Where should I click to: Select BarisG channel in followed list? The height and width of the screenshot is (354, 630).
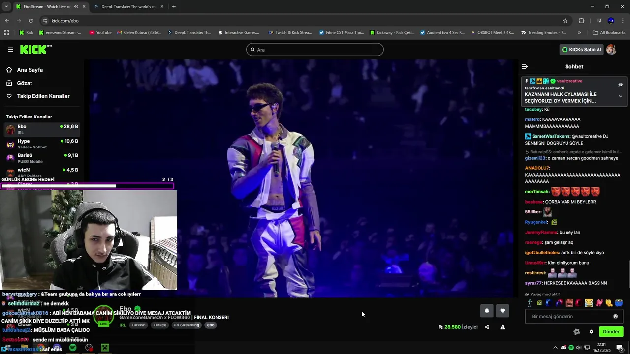(x=42, y=158)
